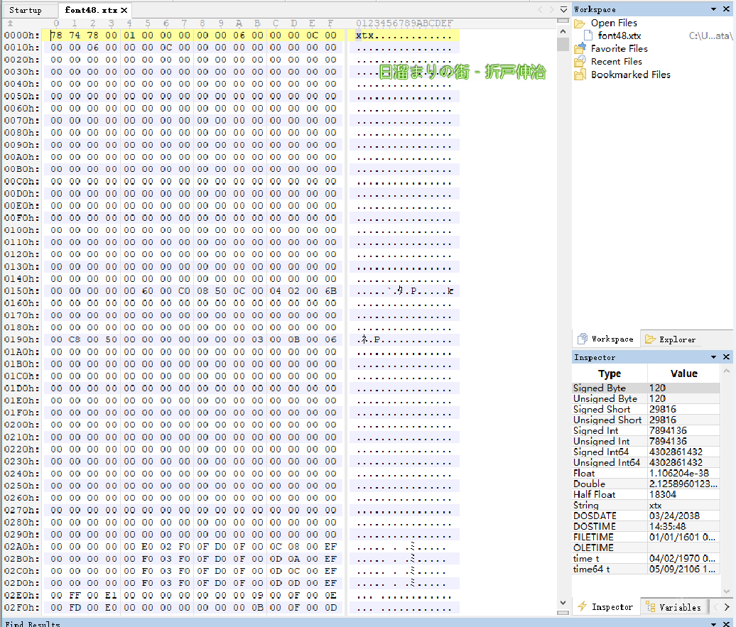Screen dimensions: 736x627
Task: Click the Type column header
Action: coord(610,374)
